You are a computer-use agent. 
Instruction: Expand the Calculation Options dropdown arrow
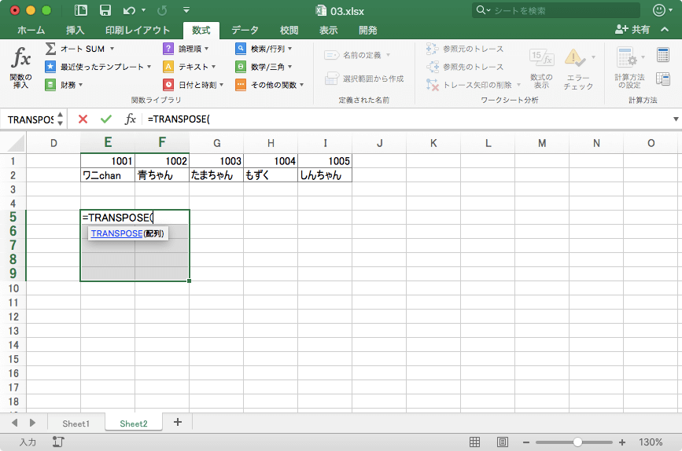[643, 57]
